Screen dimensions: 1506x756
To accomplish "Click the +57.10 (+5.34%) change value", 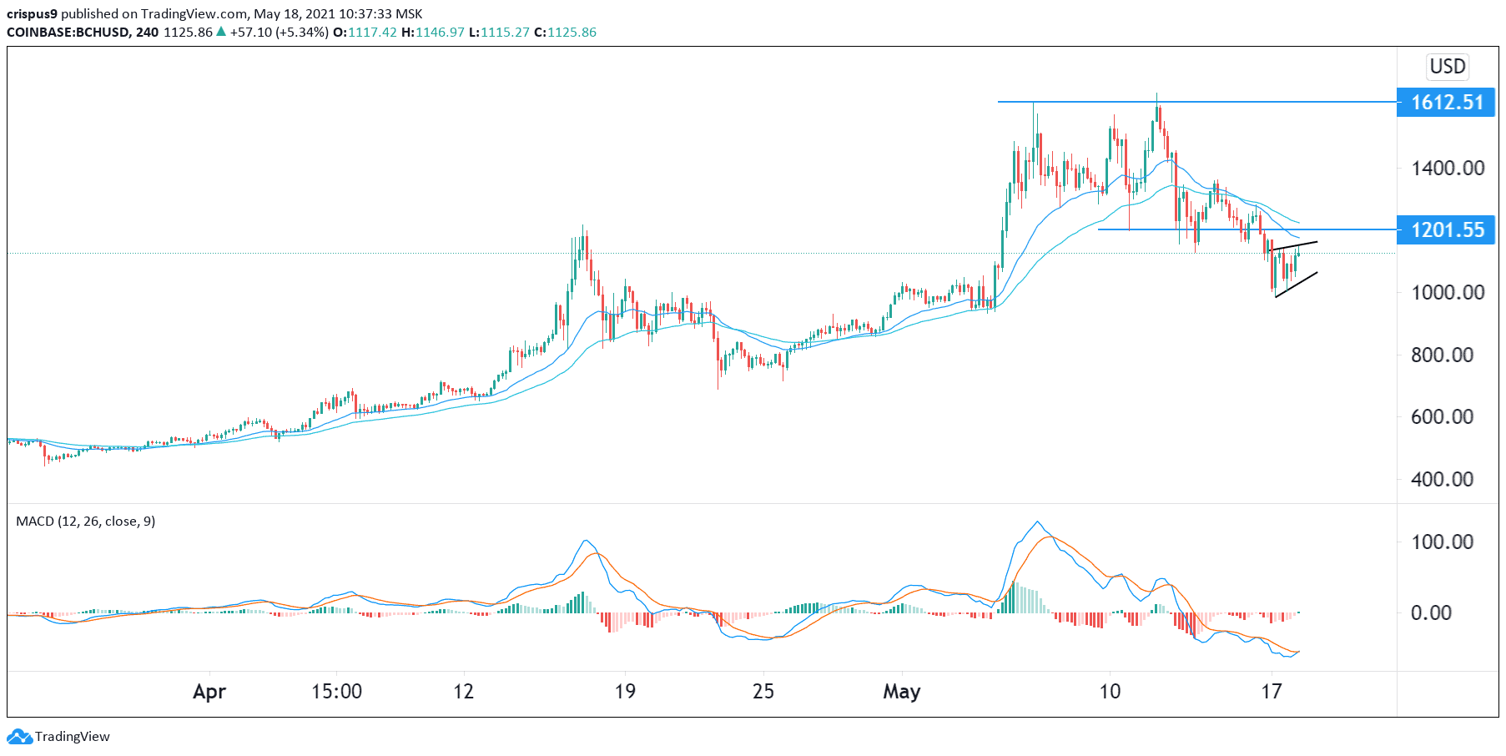I will click(x=280, y=32).
